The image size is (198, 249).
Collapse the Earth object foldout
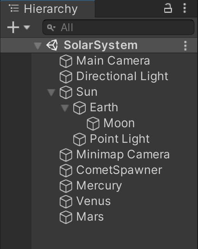[65, 108]
